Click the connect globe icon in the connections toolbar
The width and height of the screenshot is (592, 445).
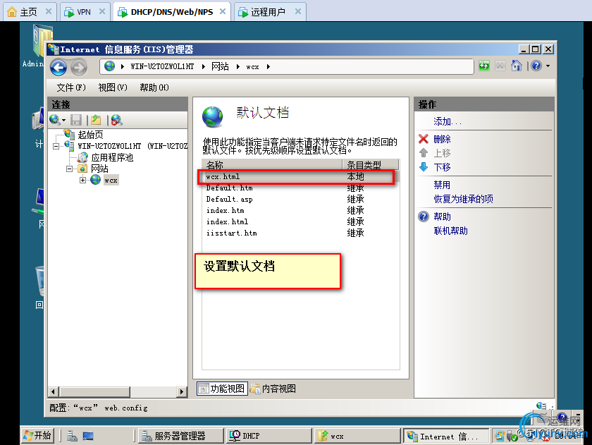click(54, 120)
